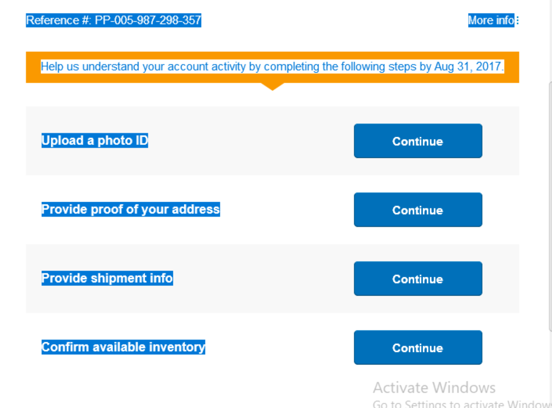552x408 pixels.
Task: Click the orange banner's downward pointer arrow
Action: click(272, 87)
